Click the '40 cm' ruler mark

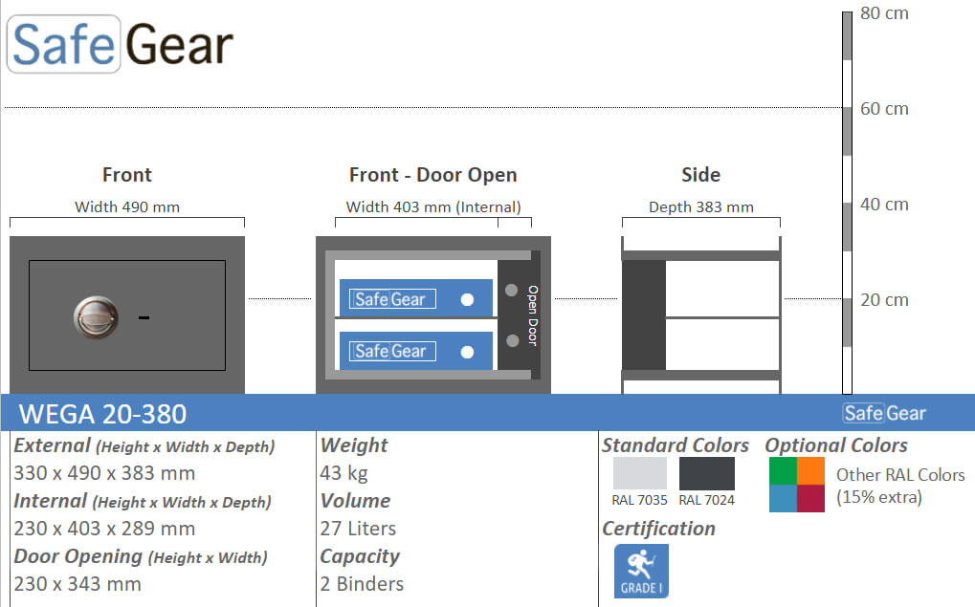click(884, 205)
